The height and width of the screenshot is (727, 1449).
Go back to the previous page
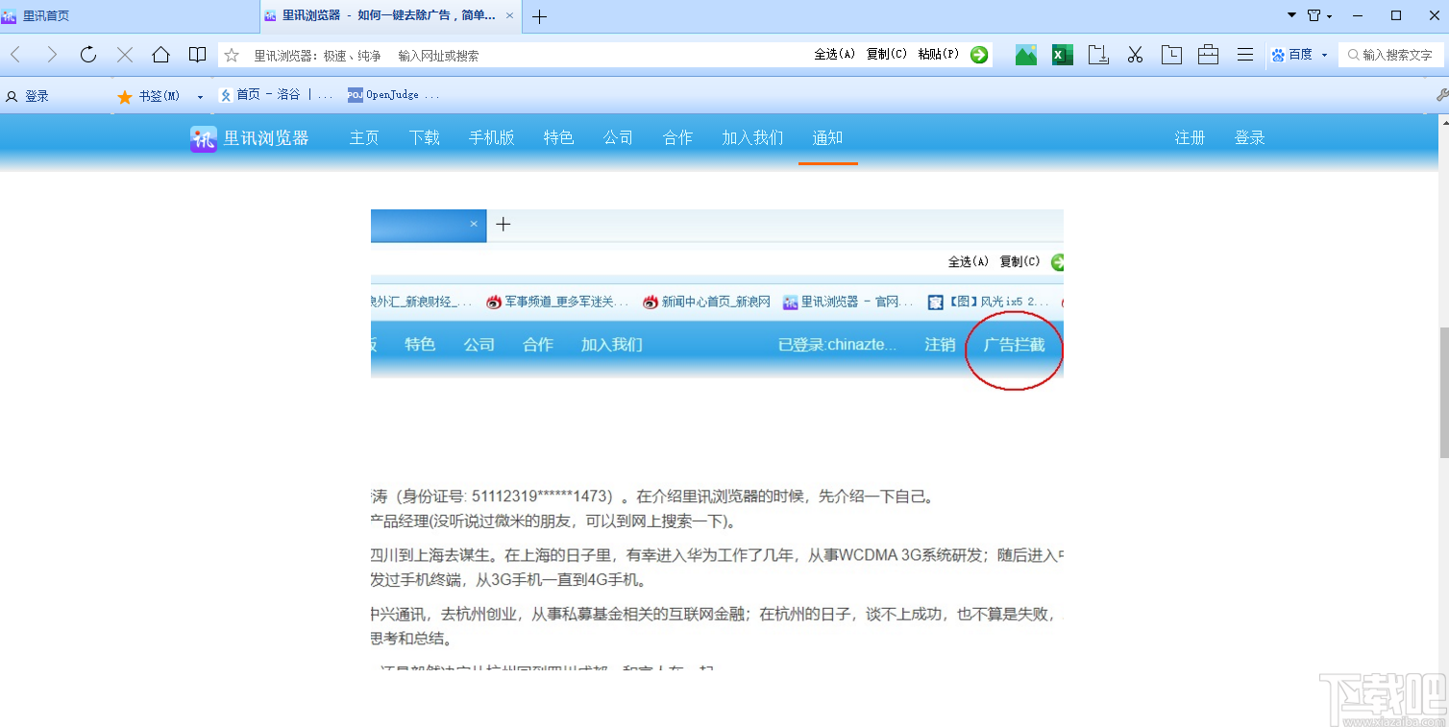[15, 55]
